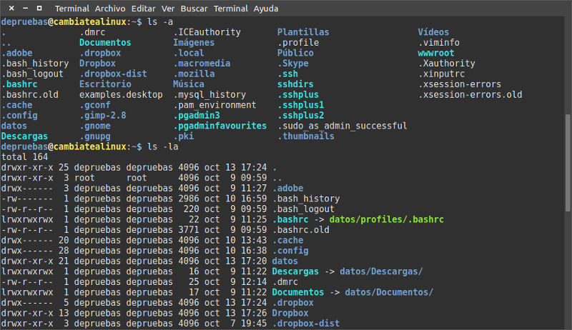Screen dimensions: 572x330
Task: Click the '.macromedia' folder name
Action: (x=202, y=64)
